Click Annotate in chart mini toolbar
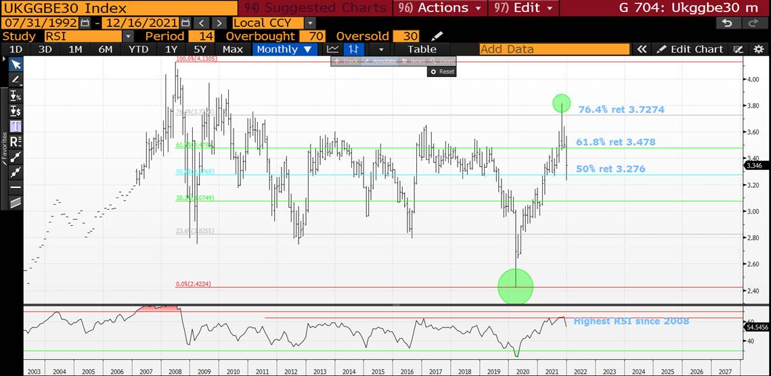 click(380, 61)
